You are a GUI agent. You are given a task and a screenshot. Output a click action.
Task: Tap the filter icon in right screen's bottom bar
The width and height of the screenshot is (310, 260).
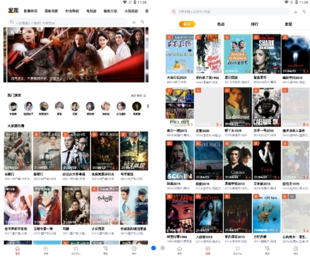click(267, 249)
